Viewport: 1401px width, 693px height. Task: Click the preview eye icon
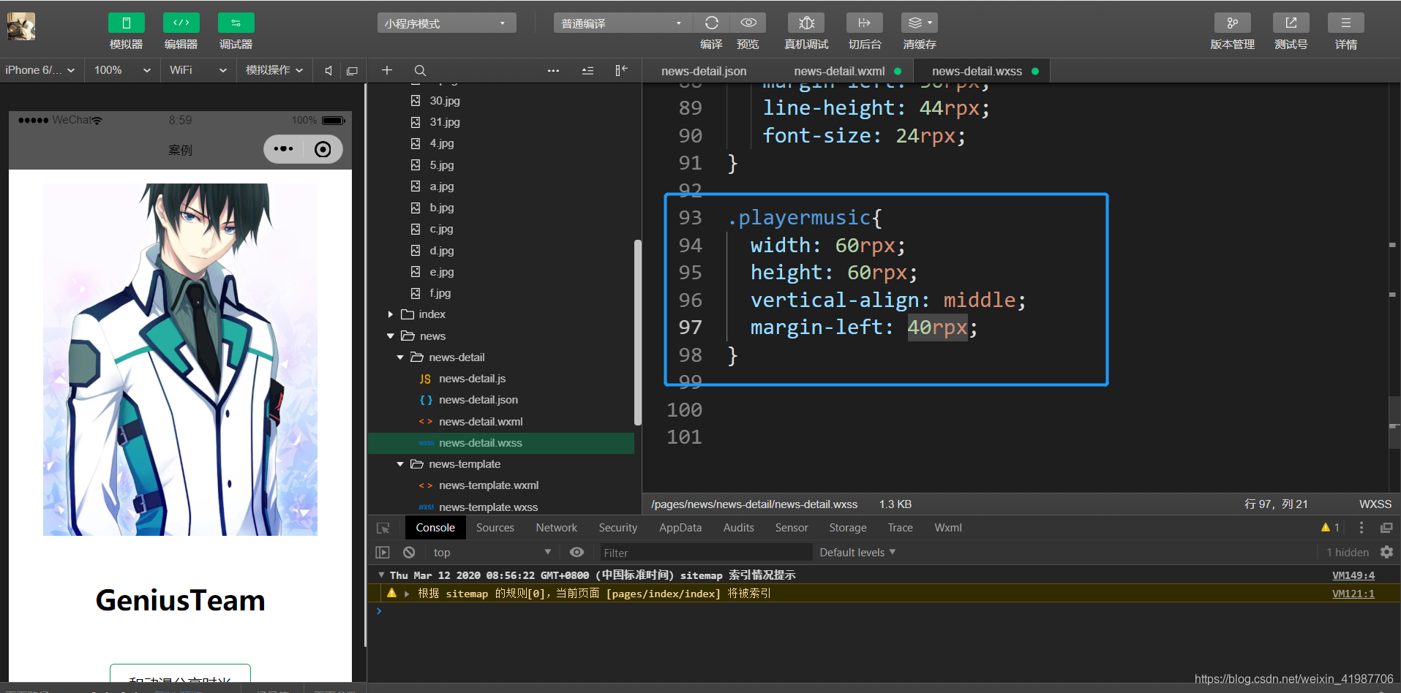point(748,23)
